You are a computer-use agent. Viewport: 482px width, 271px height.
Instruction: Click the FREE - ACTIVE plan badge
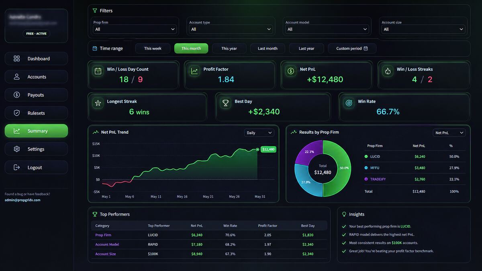(36, 34)
